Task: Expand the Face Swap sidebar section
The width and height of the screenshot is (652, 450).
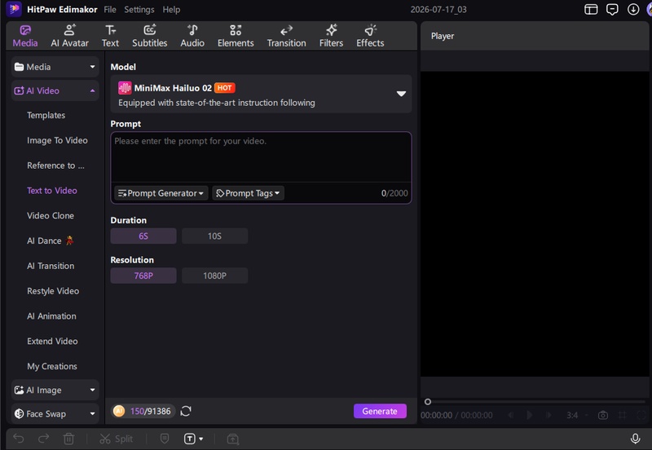Action: [x=55, y=414]
